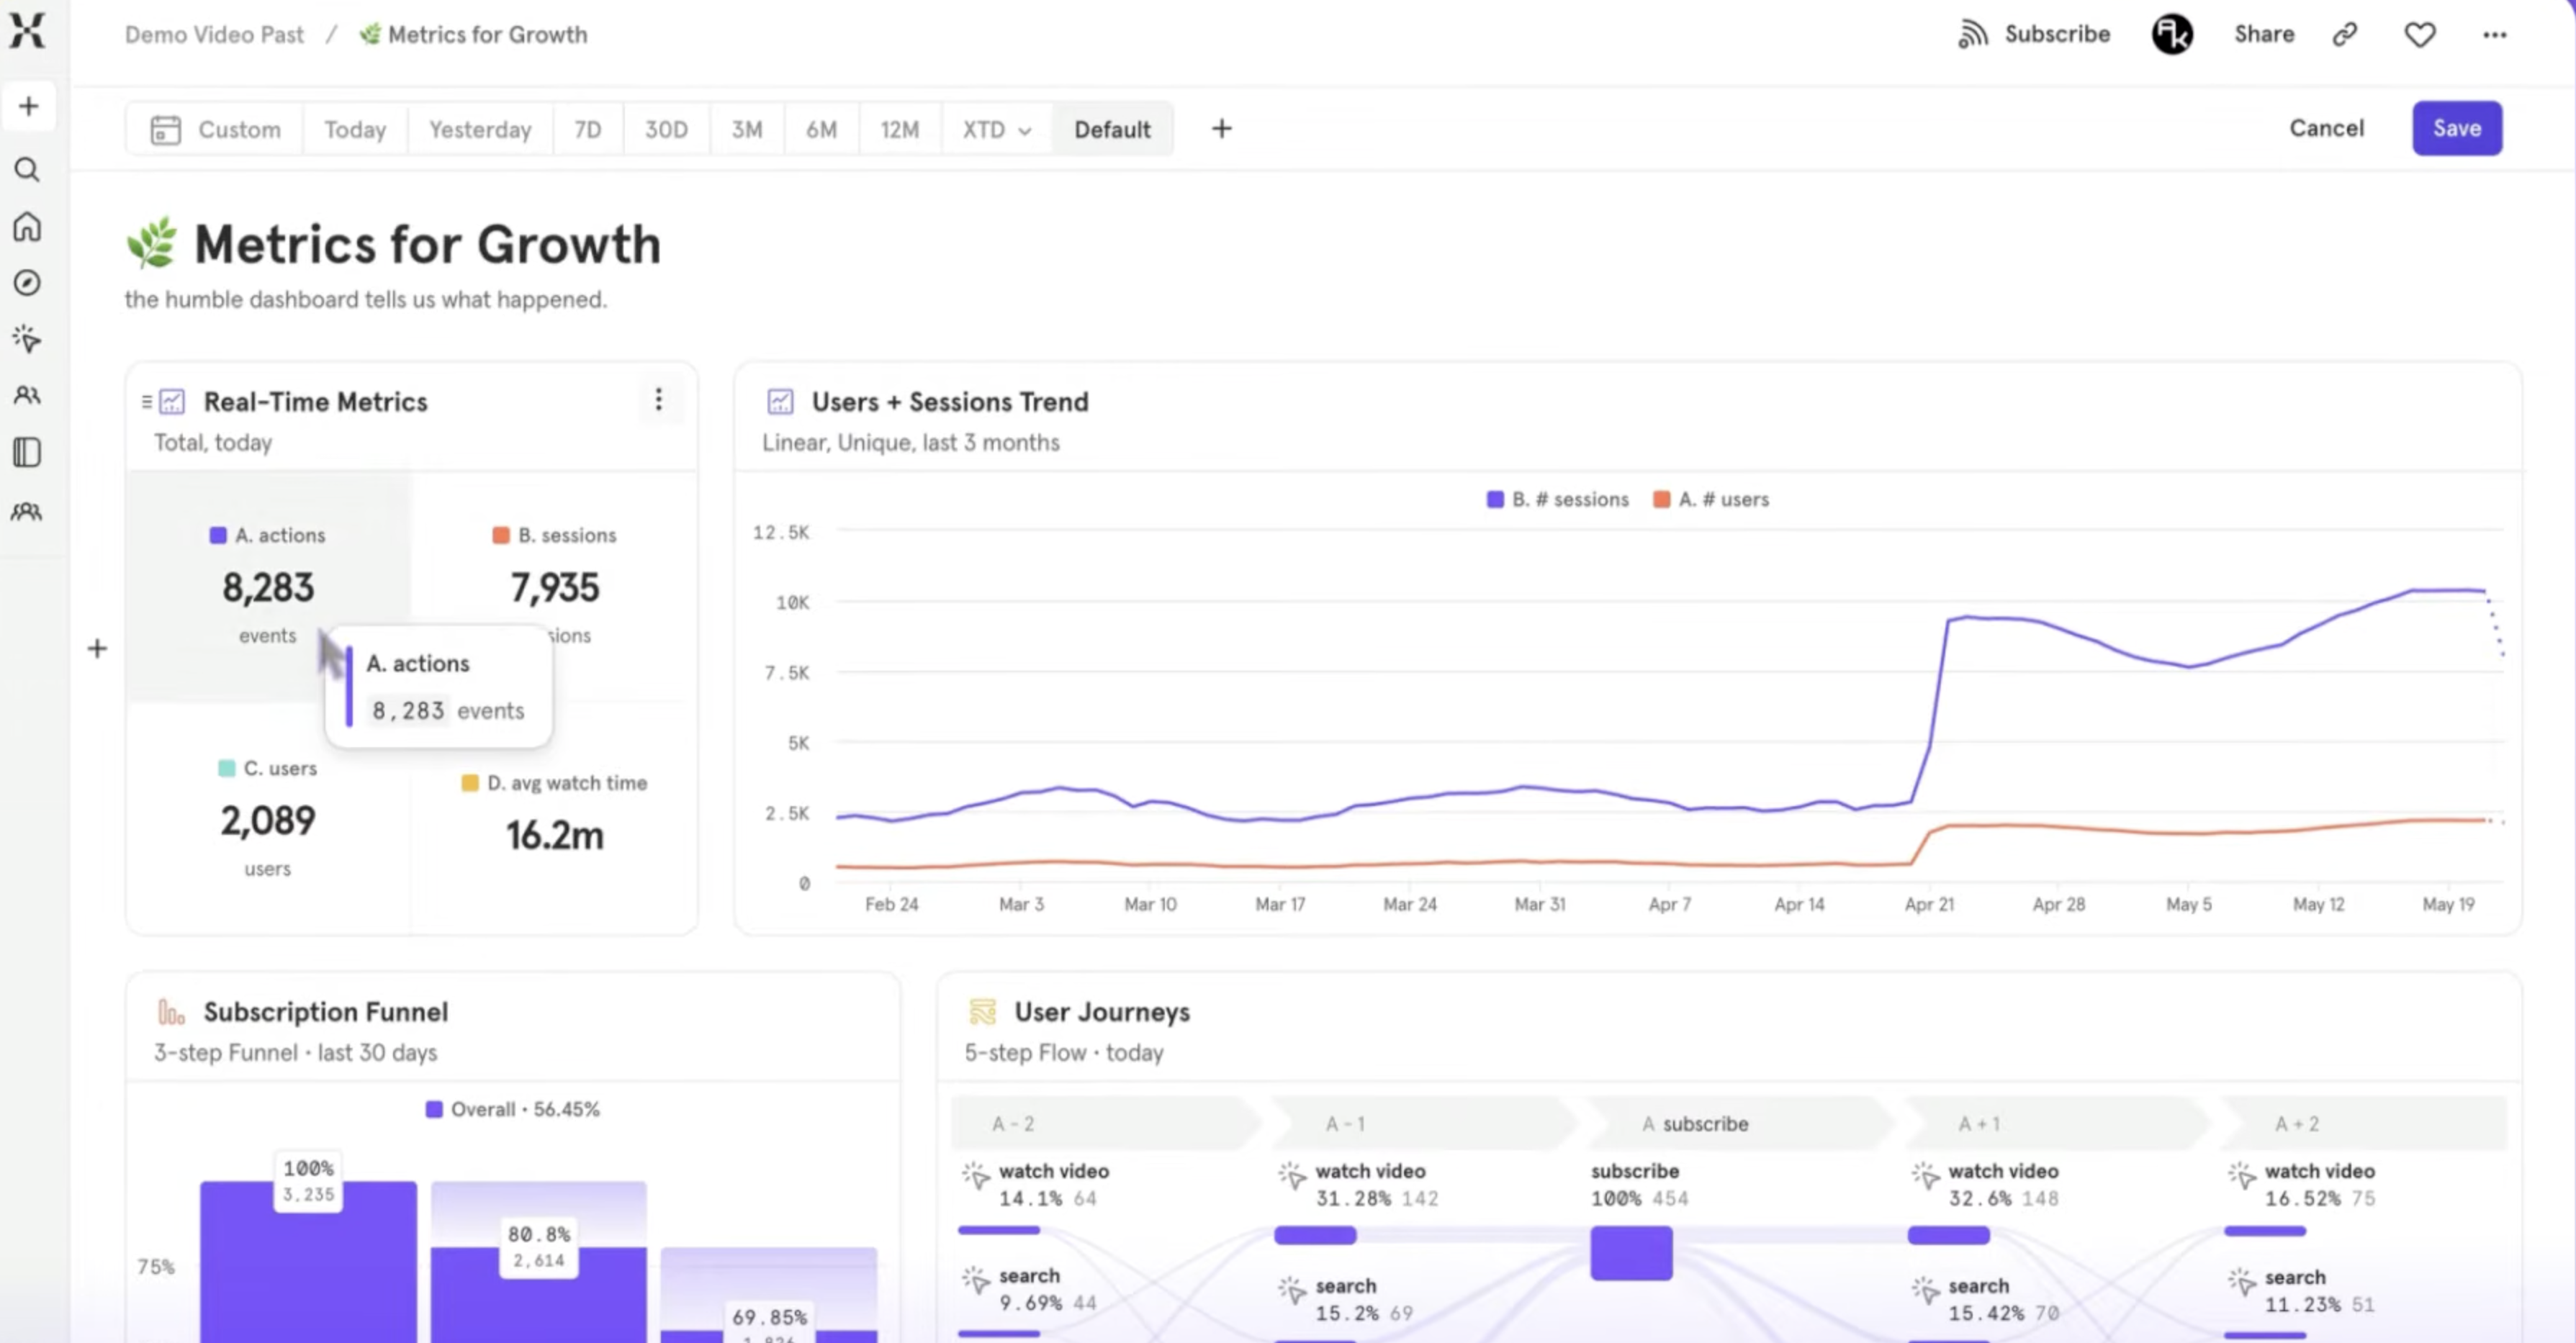Open the XTD date range dropdown
Viewport: 2576px width, 1343px height.
pyautogui.click(x=994, y=129)
